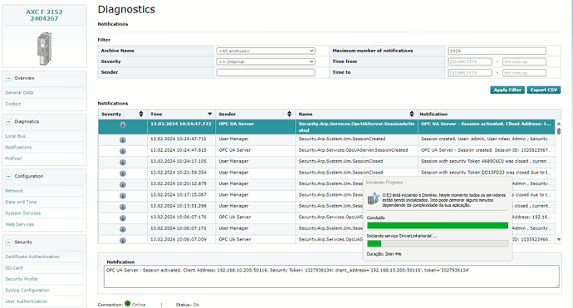573x308 pixels.
Task: Click the notification detail text box
Action: click(x=331, y=276)
